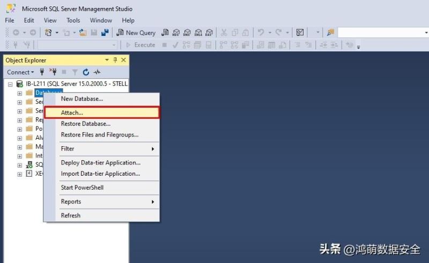Open an Analysis Services DAX Query
Screen dimensions: 429x263
tap(209, 33)
